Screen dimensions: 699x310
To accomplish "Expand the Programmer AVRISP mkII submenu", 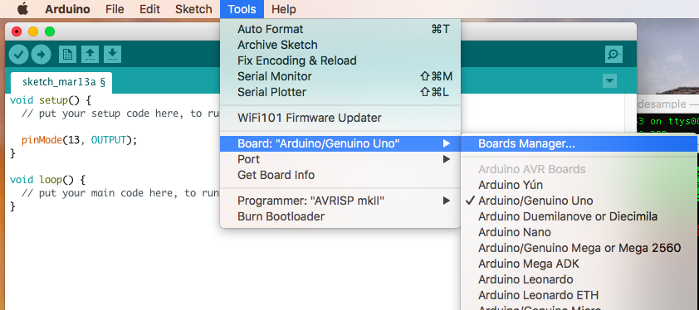I will pyautogui.click(x=340, y=201).
